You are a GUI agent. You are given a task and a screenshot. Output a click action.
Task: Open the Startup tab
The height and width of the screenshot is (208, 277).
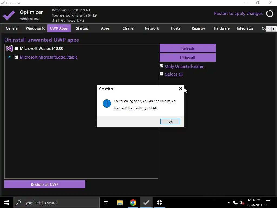82,28
